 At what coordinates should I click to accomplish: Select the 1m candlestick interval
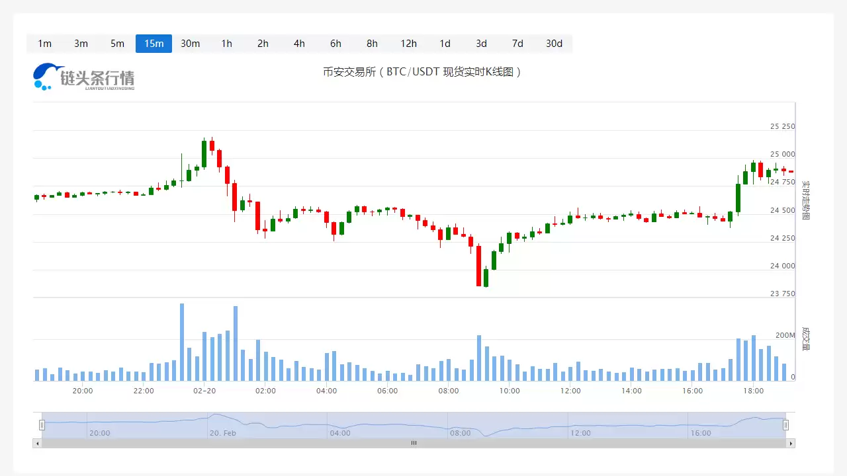point(44,44)
